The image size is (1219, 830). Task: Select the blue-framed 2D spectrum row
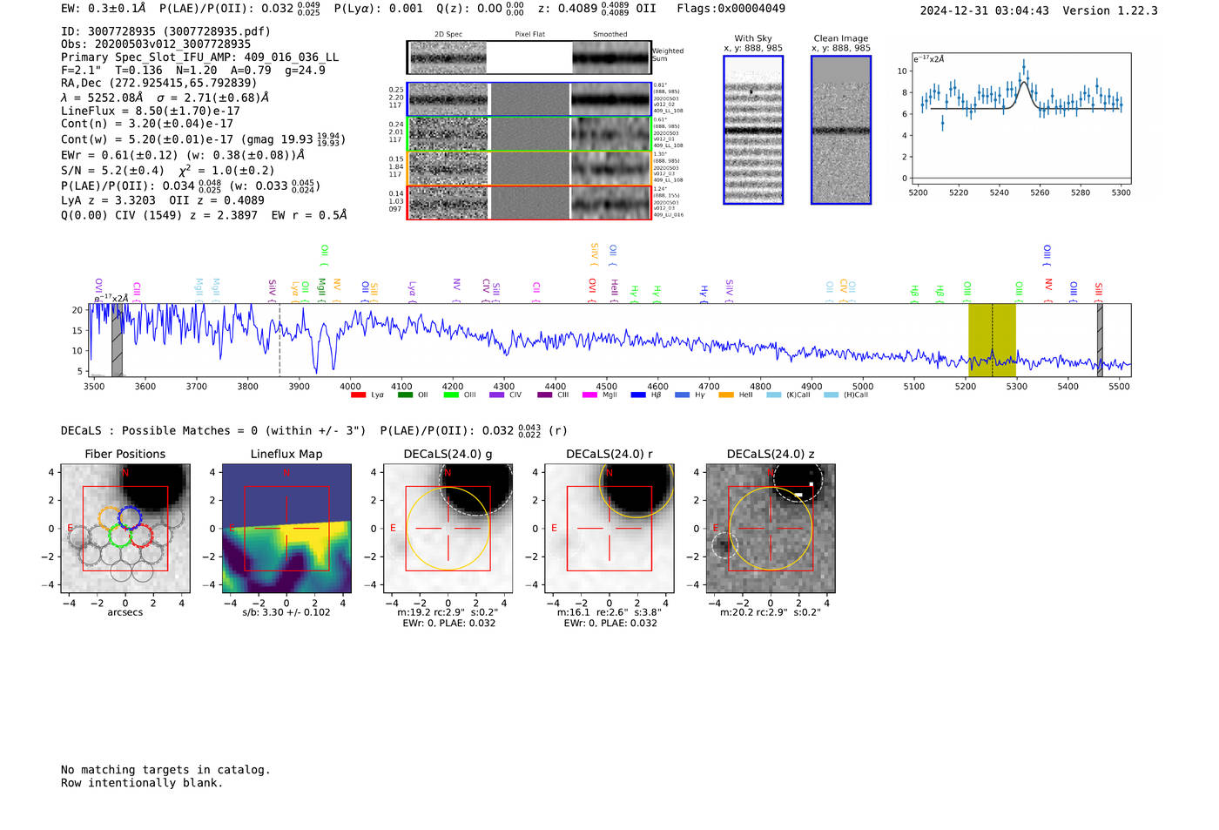point(529,99)
